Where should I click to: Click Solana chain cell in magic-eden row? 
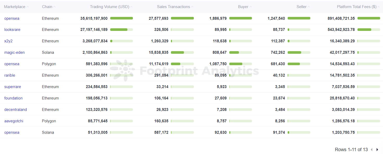[48, 52]
